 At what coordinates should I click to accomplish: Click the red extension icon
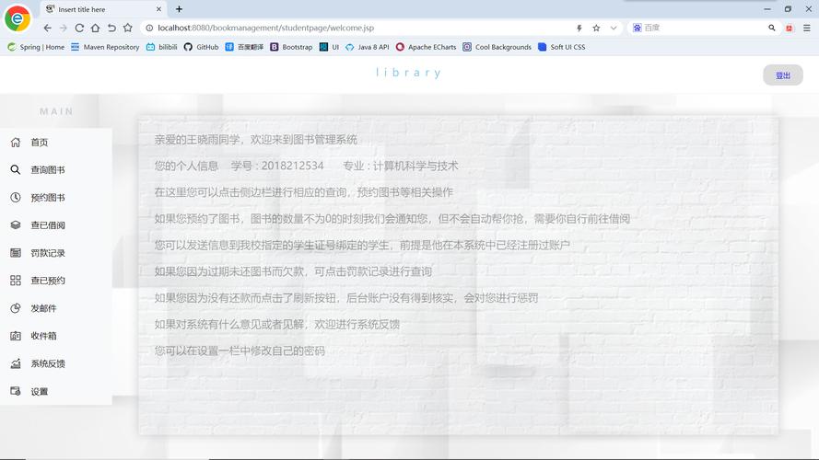point(790,28)
